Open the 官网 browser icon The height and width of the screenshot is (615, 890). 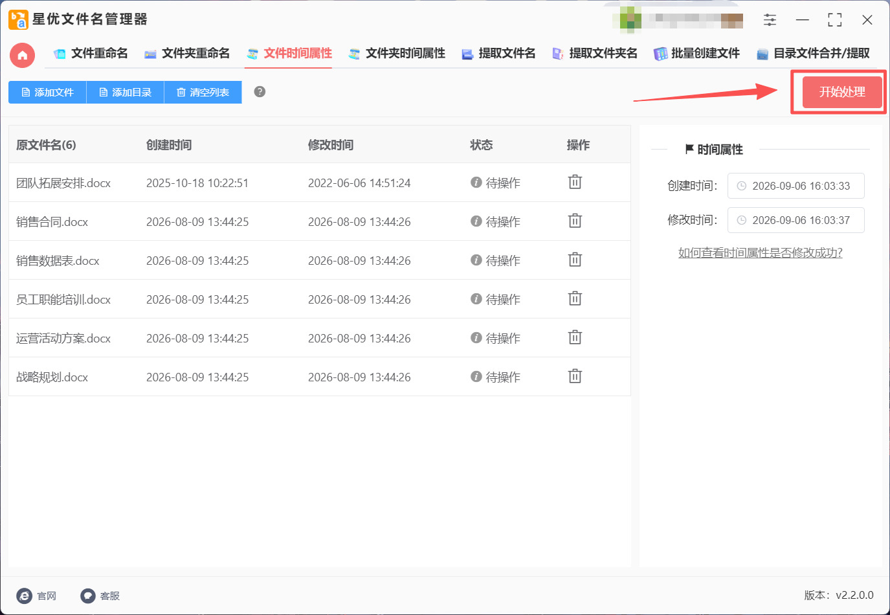click(x=24, y=596)
